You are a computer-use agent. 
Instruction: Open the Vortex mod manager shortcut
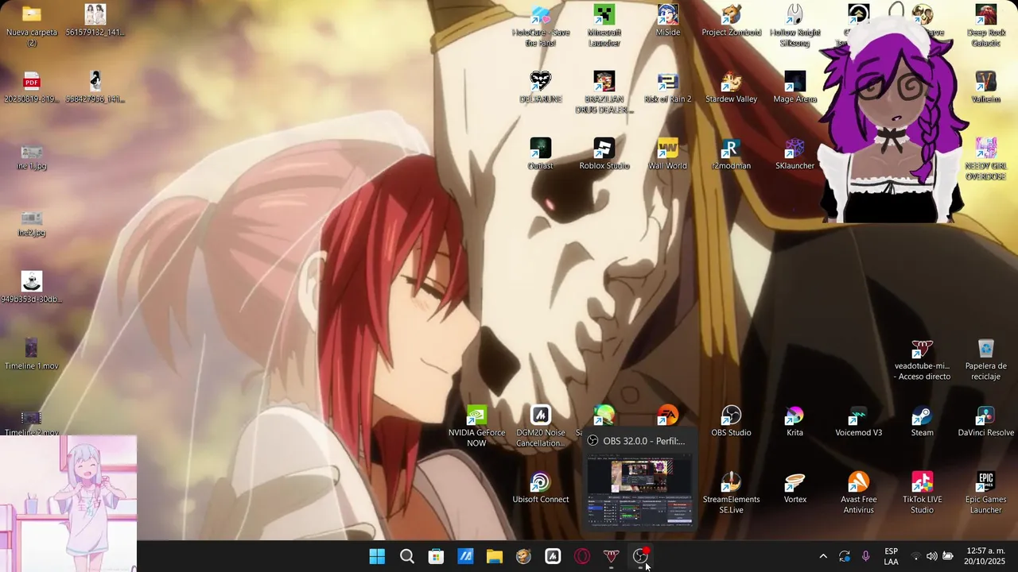pos(795,488)
